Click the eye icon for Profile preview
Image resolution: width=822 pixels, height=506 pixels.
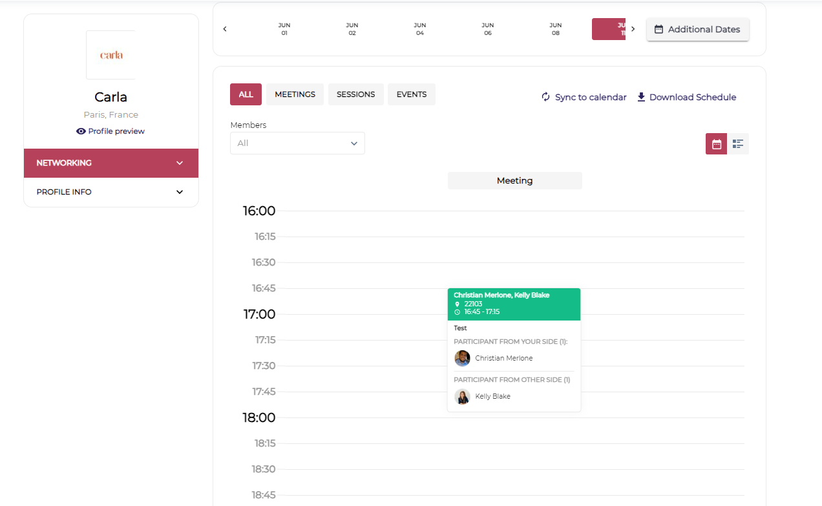point(81,131)
